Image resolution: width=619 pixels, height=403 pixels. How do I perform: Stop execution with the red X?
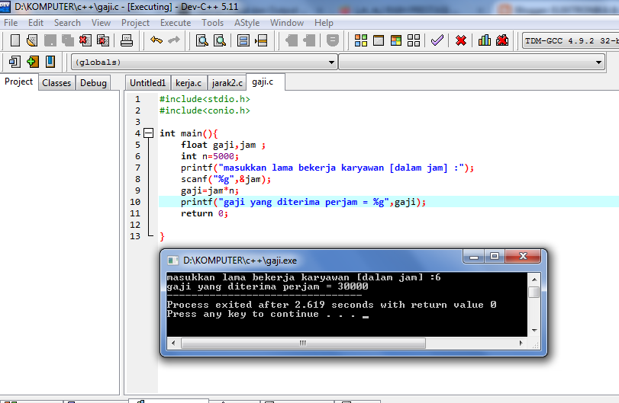pos(461,40)
